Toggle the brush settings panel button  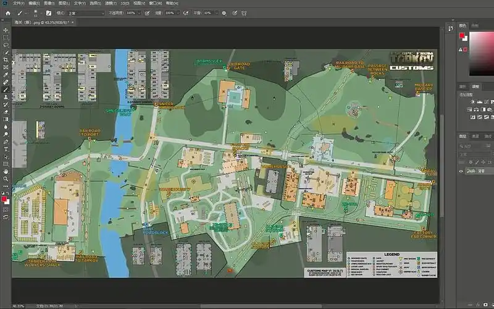coord(49,12)
